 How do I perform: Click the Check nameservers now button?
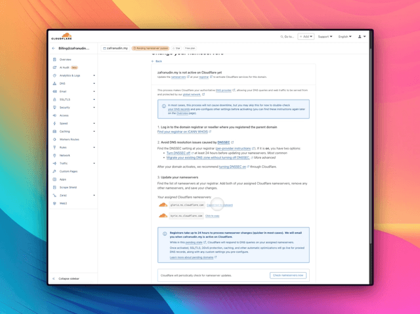coord(288,275)
